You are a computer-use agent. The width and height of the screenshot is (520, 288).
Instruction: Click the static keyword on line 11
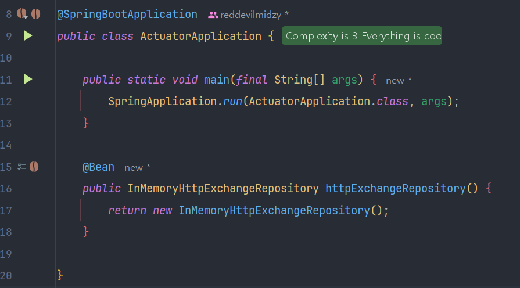[146, 80]
